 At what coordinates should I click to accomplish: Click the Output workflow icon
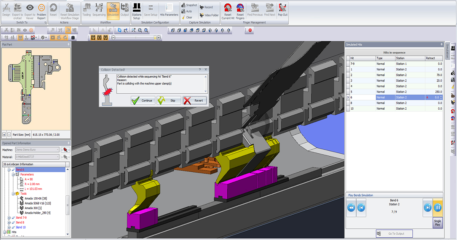pyautogui.click(x=125, y=10)
